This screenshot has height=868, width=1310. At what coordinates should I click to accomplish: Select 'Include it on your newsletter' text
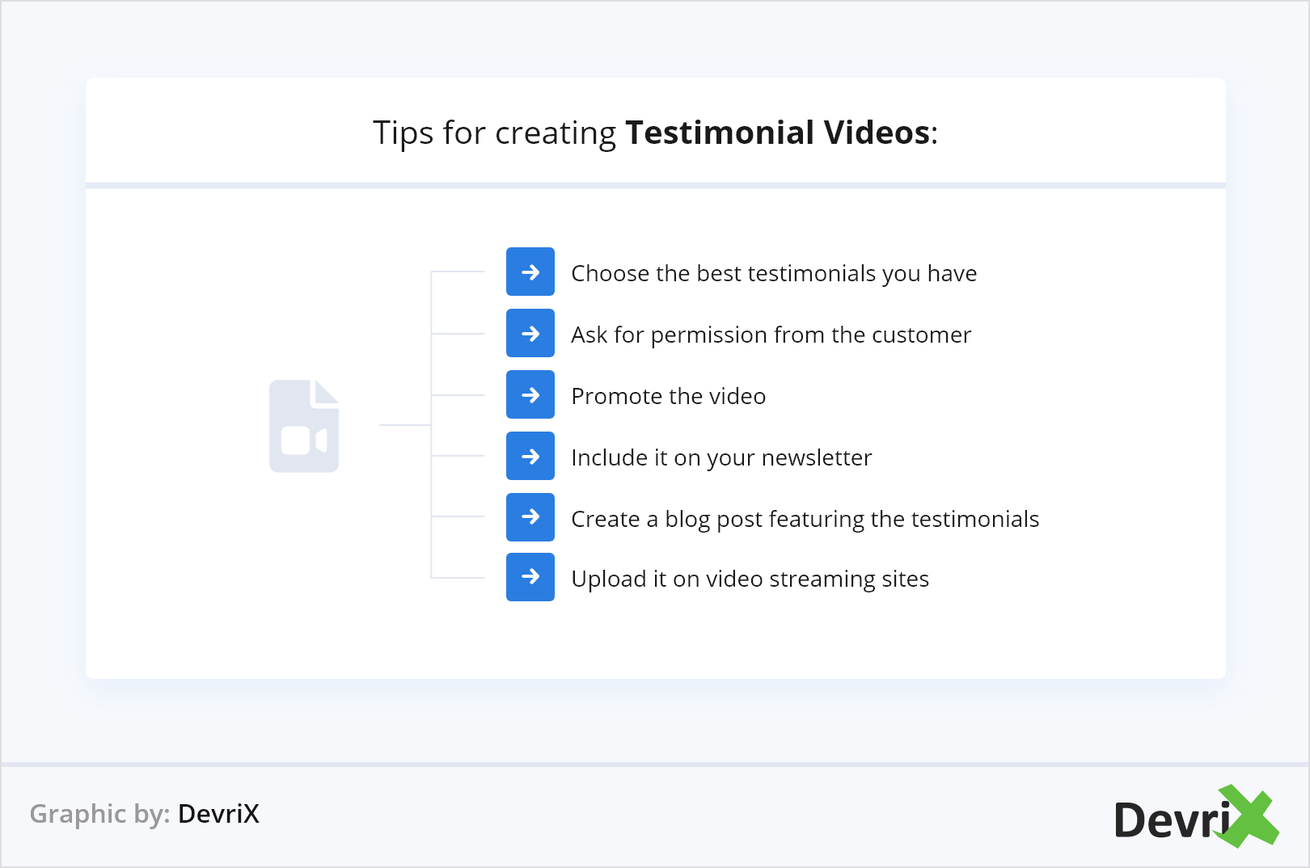tap(720, 457)
